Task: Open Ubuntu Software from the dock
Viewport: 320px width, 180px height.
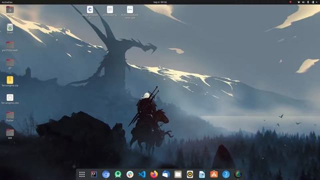Action: pyautogui.click(x=214, y=174)
